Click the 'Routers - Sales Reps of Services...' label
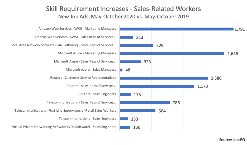The width and height of the screenshot is (247, 145). [x=91, y=86]
